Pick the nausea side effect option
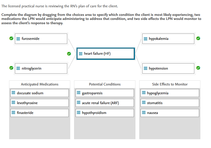Viewport: 211px width, 148px height. pos(170,113)
